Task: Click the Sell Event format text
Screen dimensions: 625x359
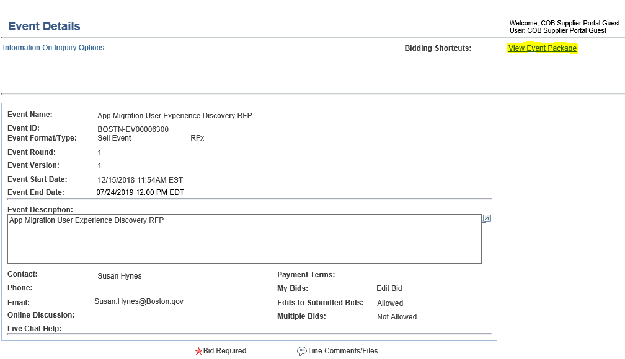Action: (114, 138)
